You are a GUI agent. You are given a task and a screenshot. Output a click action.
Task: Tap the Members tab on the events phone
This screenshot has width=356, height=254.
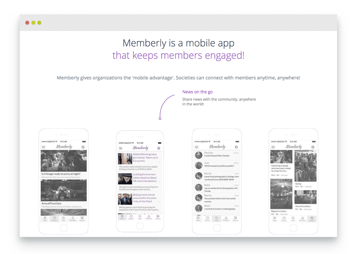coord(73,219)
